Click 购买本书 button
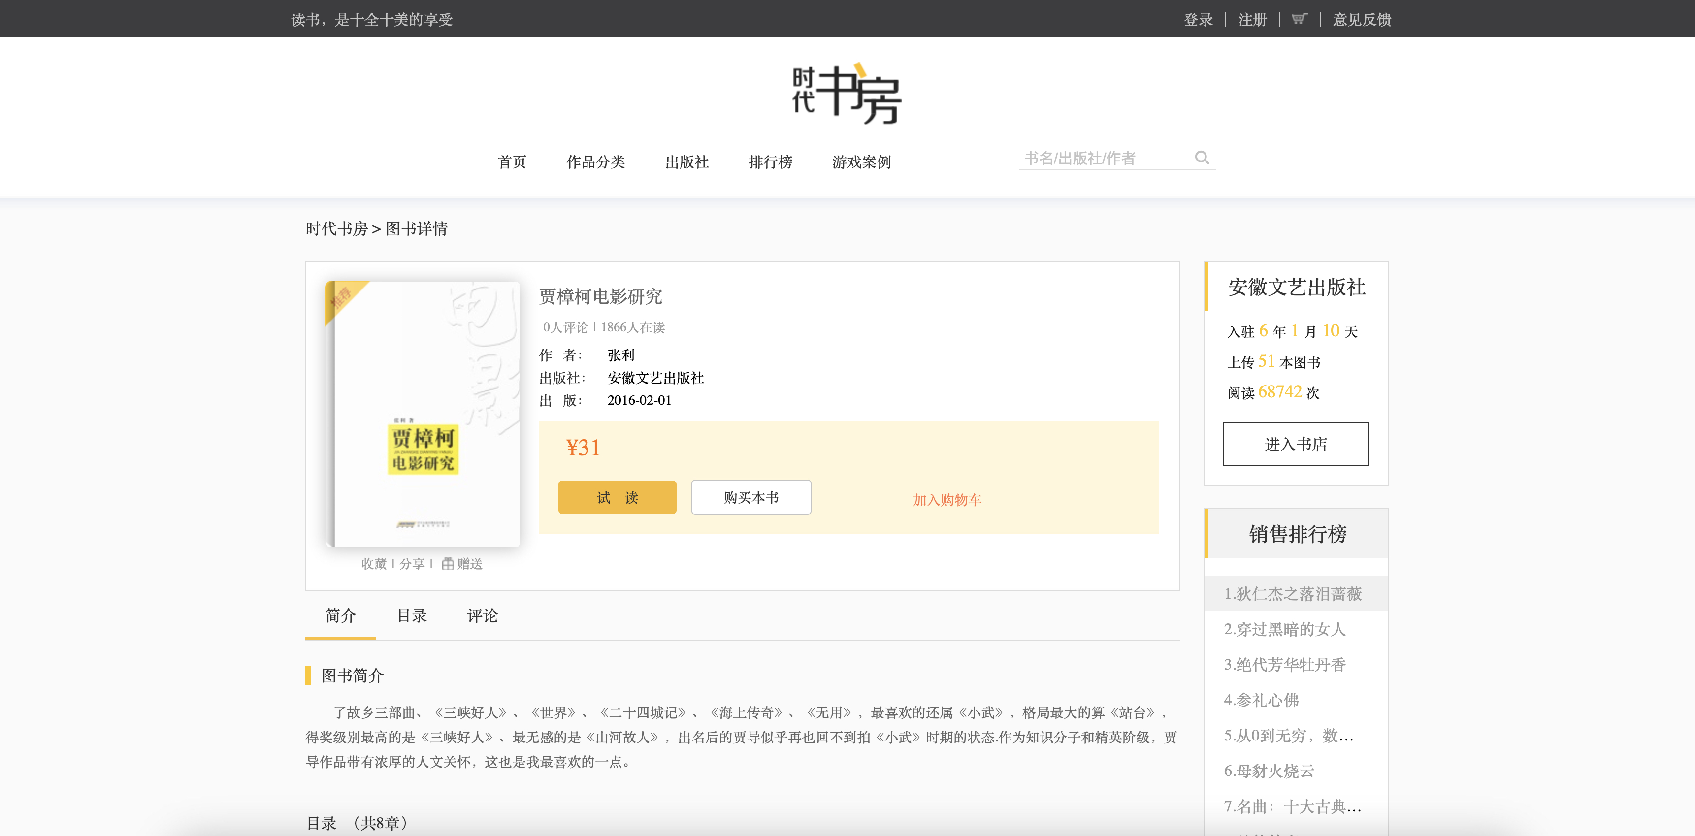This screenshot has width=1695, height=836. [751, 497]
